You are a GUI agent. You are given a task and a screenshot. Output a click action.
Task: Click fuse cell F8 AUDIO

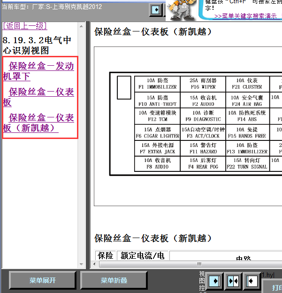157,163
